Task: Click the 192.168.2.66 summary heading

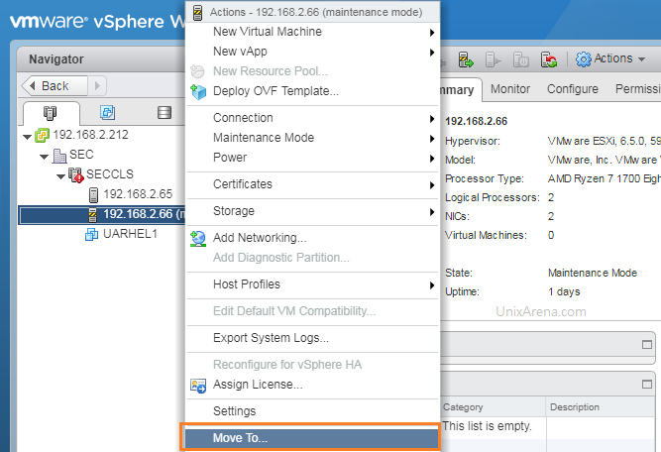Action: (x=477, y=122)
